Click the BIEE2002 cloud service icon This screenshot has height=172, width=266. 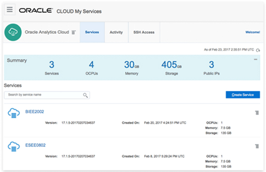(x=14, y=113)
